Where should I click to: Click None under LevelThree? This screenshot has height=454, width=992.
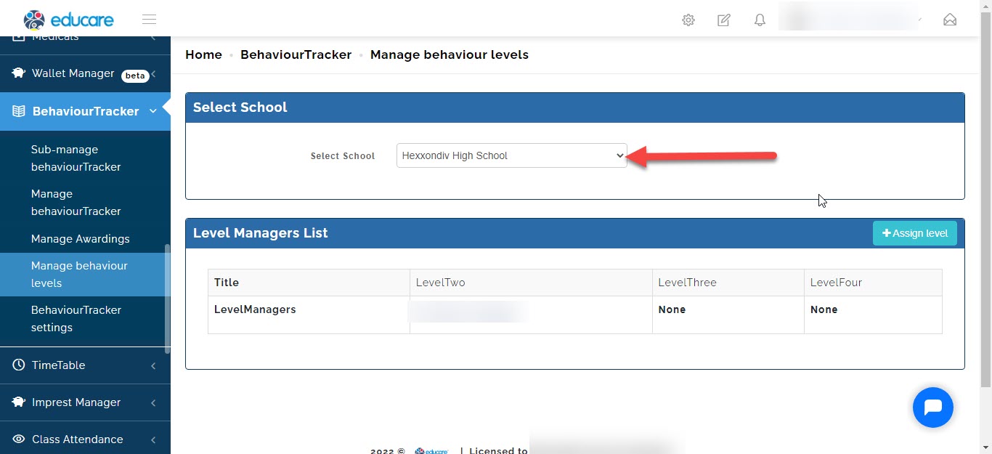[672, 309]
